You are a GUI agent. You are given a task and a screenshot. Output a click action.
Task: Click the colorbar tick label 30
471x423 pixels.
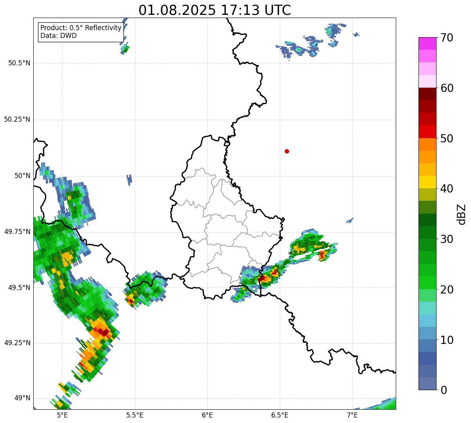pyautogui.click(x=447, y=239)
